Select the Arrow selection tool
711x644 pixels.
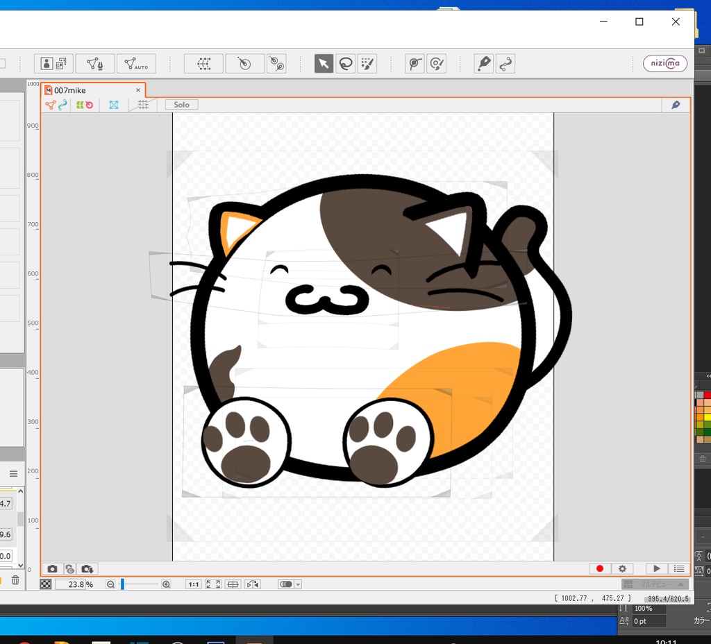tap(324, 63)
